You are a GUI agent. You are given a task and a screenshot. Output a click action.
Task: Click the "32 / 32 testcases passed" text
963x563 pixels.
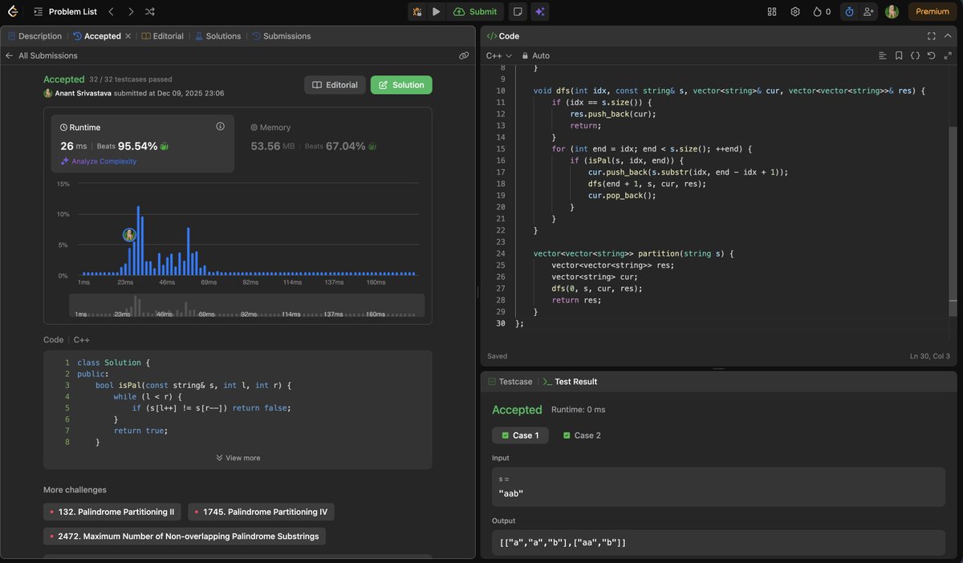coord(131,79)
